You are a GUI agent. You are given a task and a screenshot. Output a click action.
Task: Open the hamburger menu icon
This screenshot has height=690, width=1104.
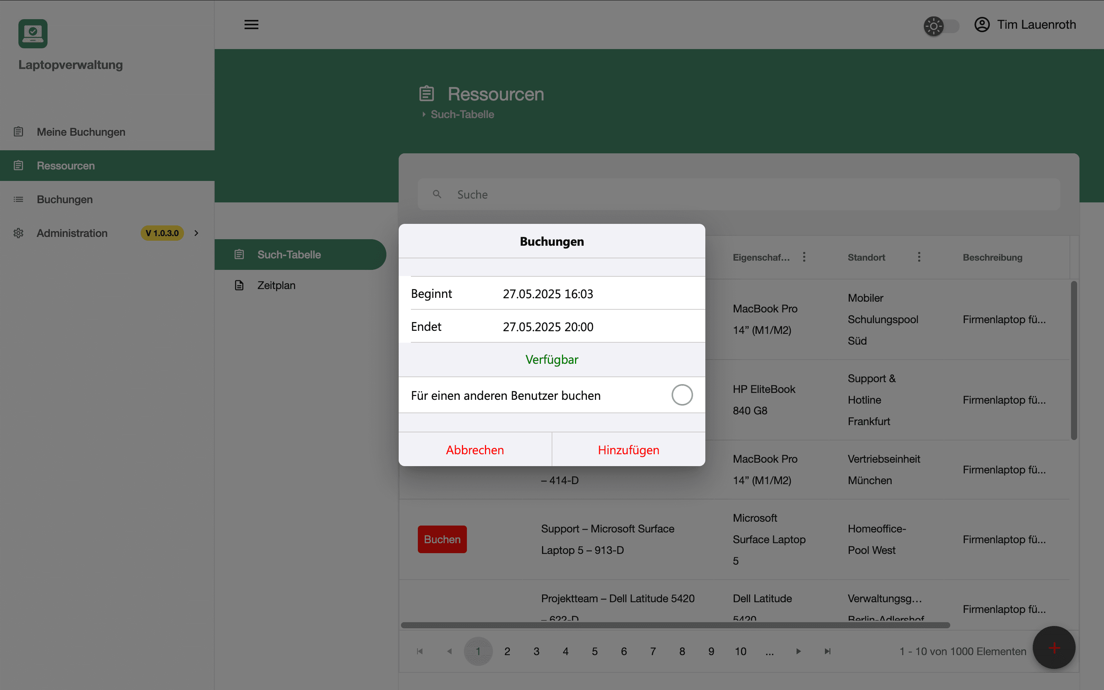251,25
